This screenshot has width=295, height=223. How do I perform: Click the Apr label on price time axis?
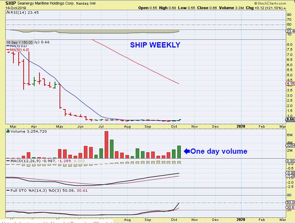[x=34, y=126]
